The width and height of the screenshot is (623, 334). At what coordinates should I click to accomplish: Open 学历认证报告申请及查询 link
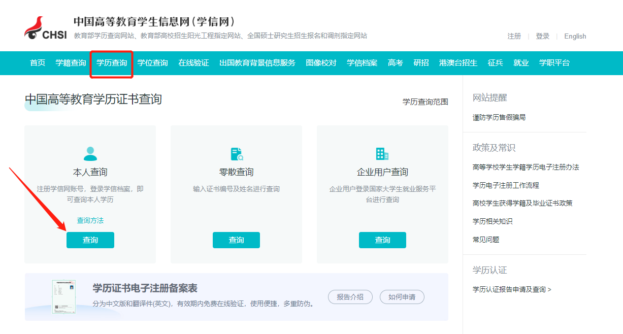(512, 289)
